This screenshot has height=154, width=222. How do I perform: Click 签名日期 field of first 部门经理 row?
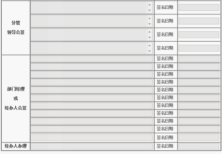pos(199,59)
